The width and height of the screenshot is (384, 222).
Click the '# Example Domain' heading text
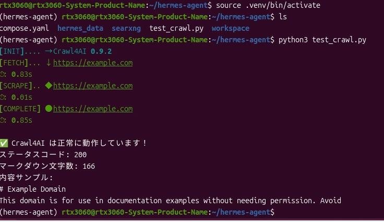[x=33, y=189]
